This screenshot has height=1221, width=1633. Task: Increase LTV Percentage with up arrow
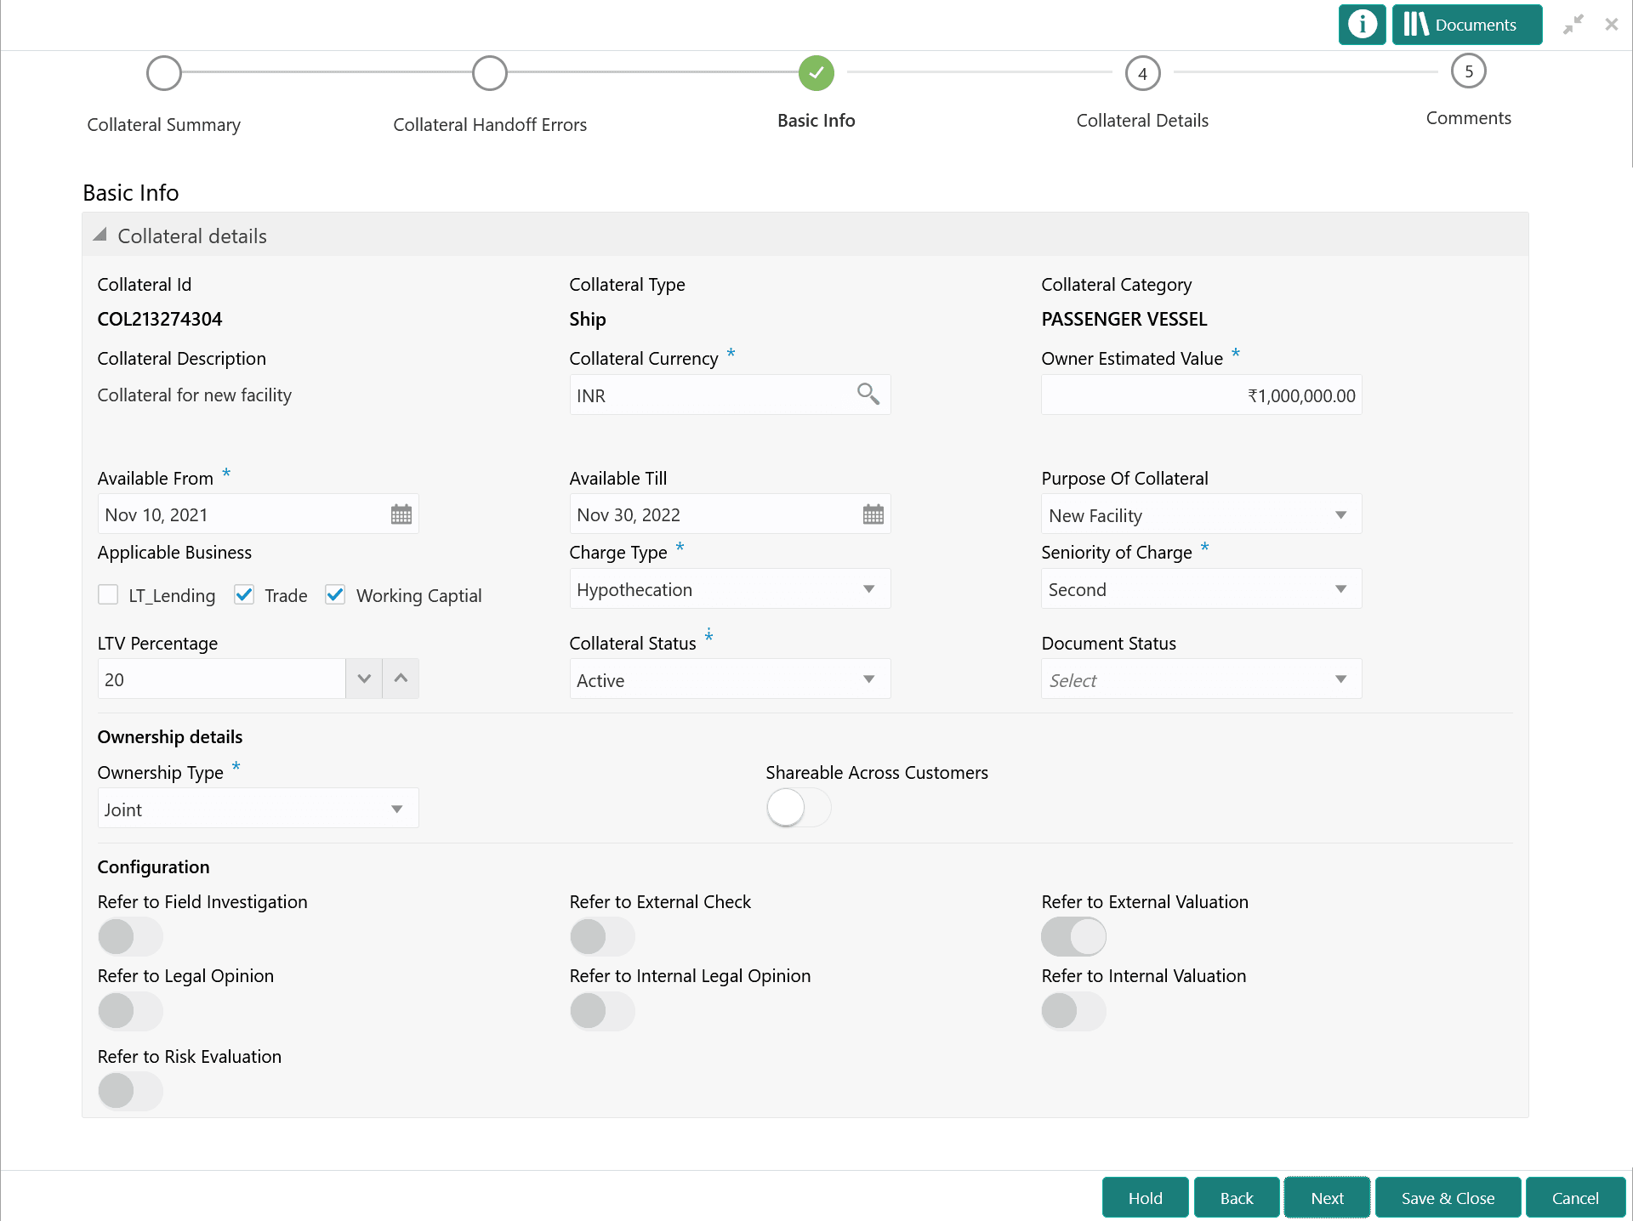click(x=401, y=679)
